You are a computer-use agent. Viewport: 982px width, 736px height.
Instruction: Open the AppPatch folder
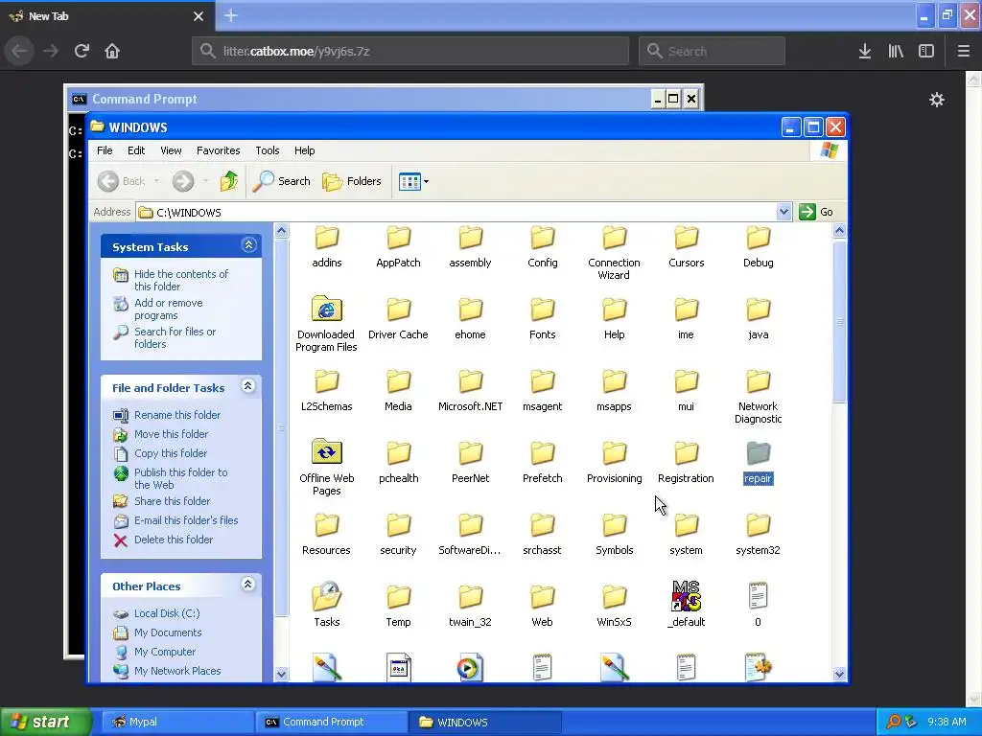point(398,247)
